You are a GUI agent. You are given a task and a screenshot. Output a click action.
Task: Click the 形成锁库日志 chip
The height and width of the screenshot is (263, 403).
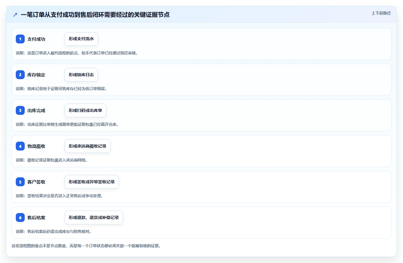(x=81, y=75)
